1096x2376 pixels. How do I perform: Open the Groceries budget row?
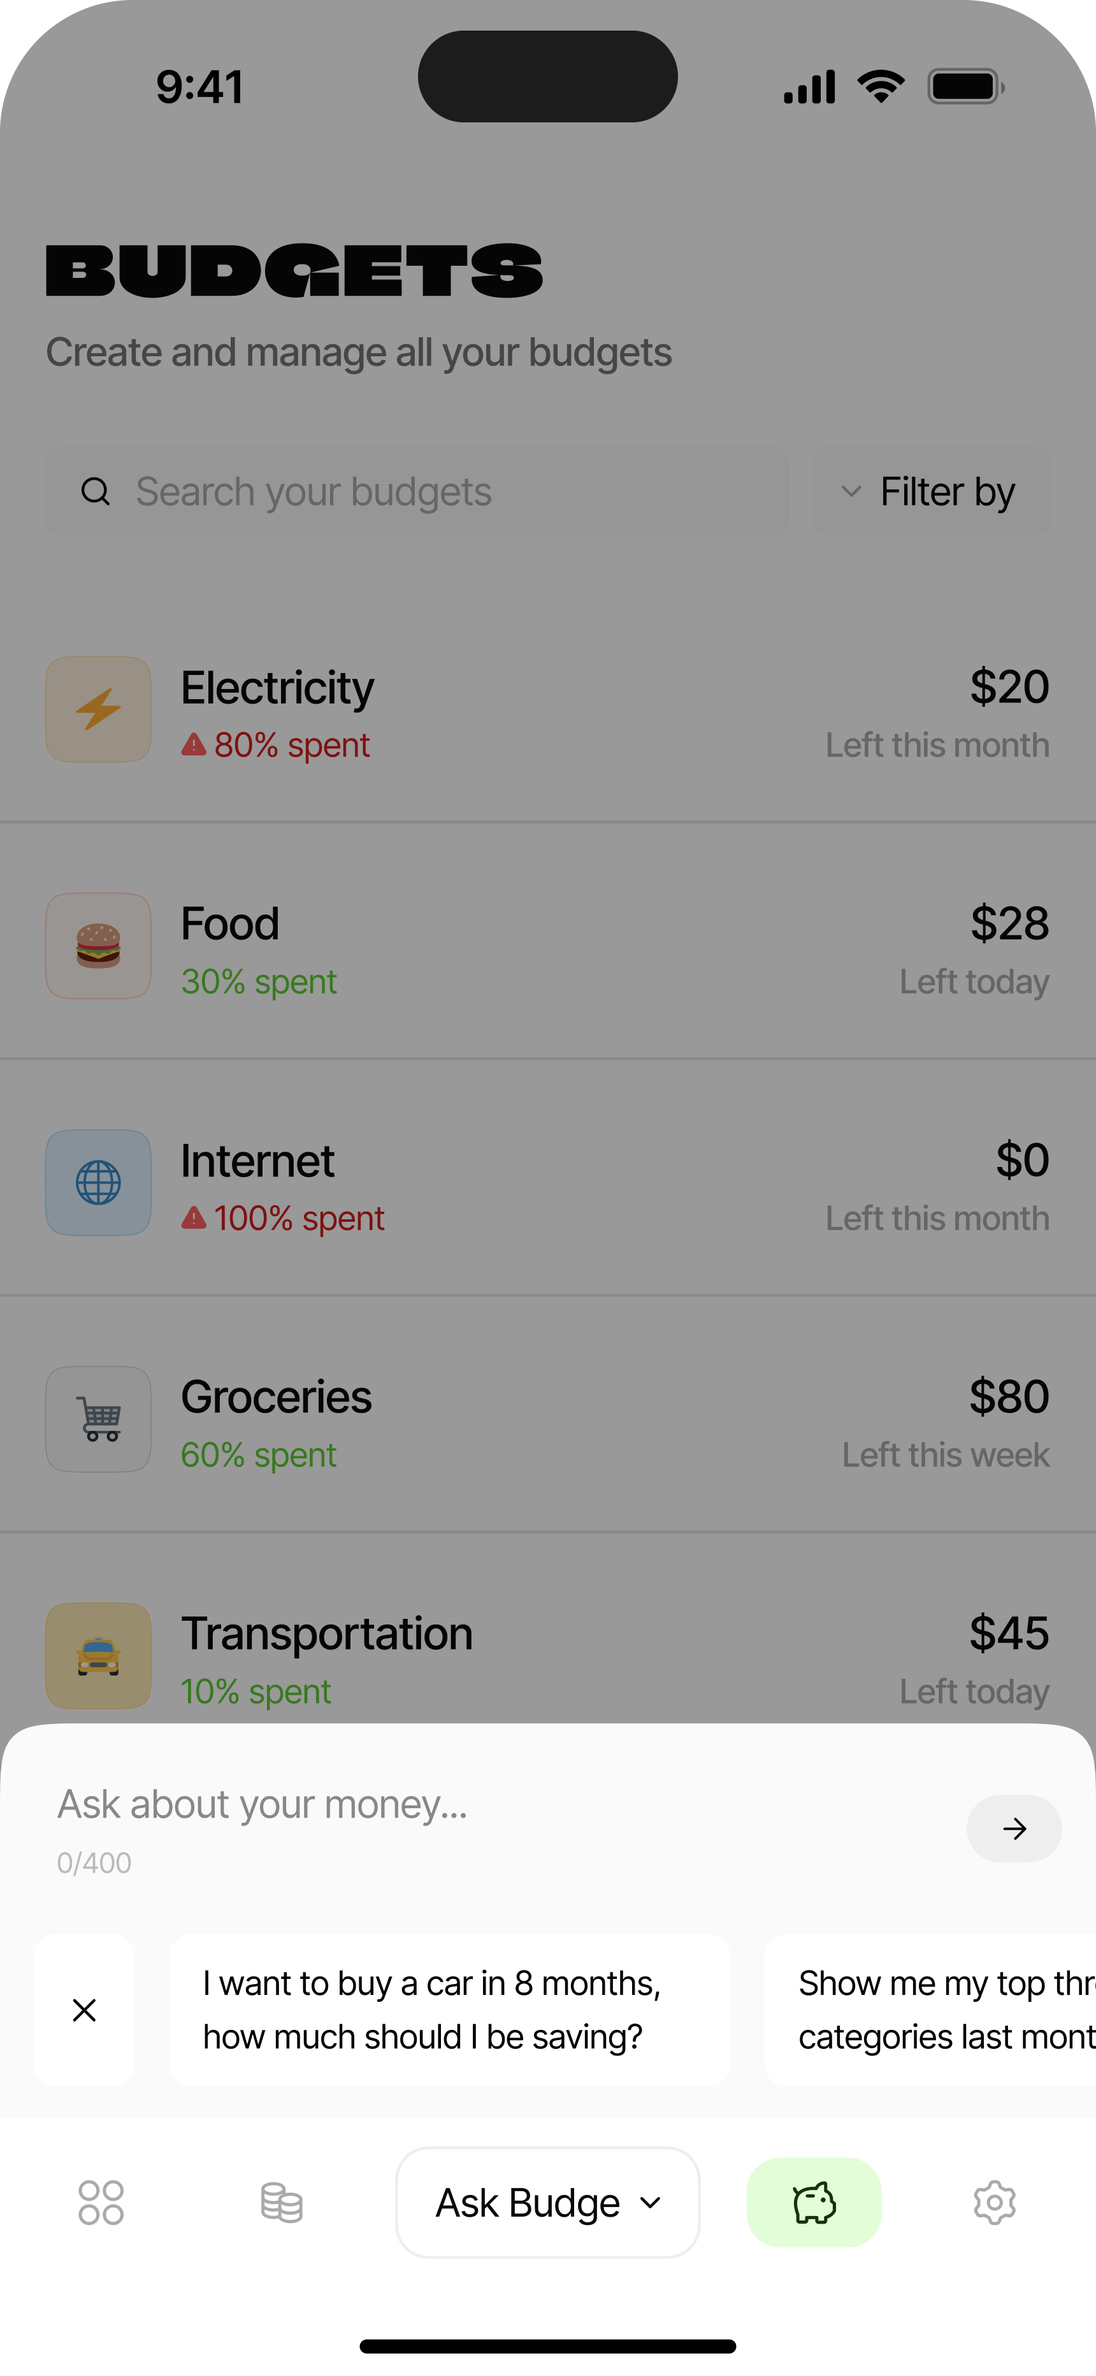pyautogui.click(x=548, y=1419)
